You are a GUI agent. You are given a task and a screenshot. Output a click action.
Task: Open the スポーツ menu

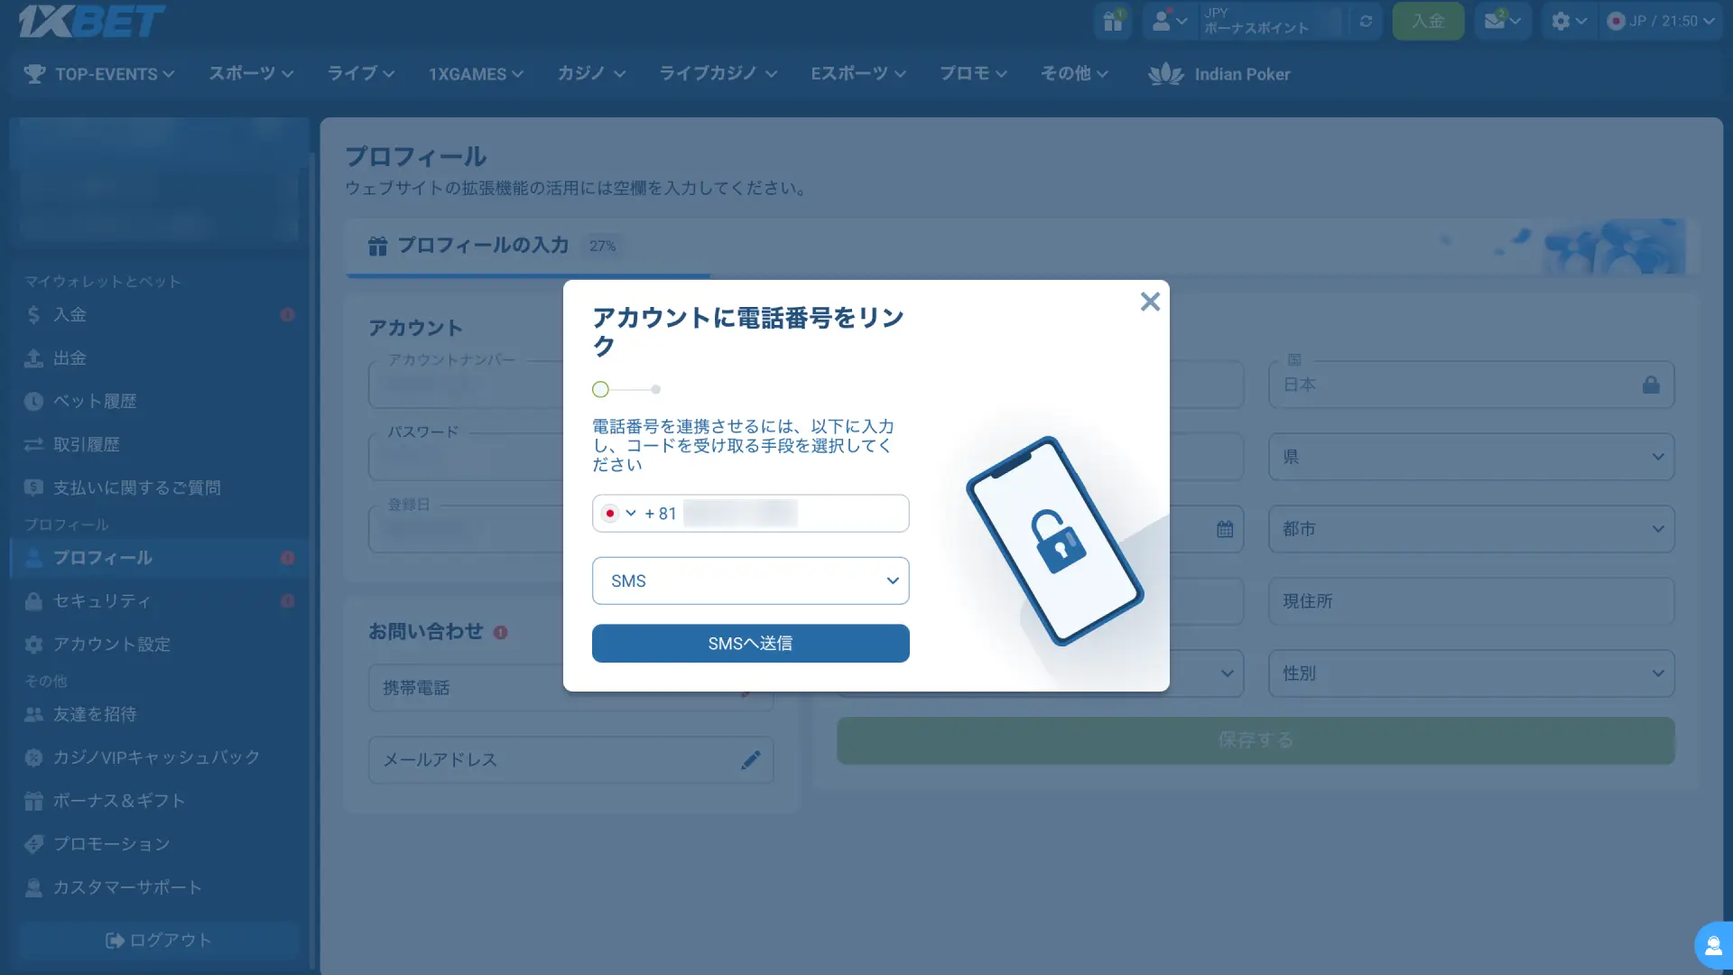(x=251, y=74)
